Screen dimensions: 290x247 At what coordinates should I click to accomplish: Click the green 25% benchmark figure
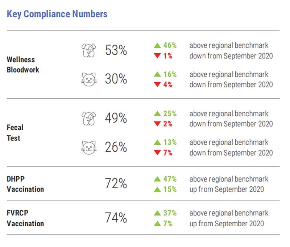(x=170, y=114)
